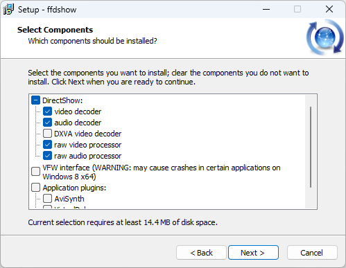Enable the AviSynth plugin checkbox

tap(47, 199)
